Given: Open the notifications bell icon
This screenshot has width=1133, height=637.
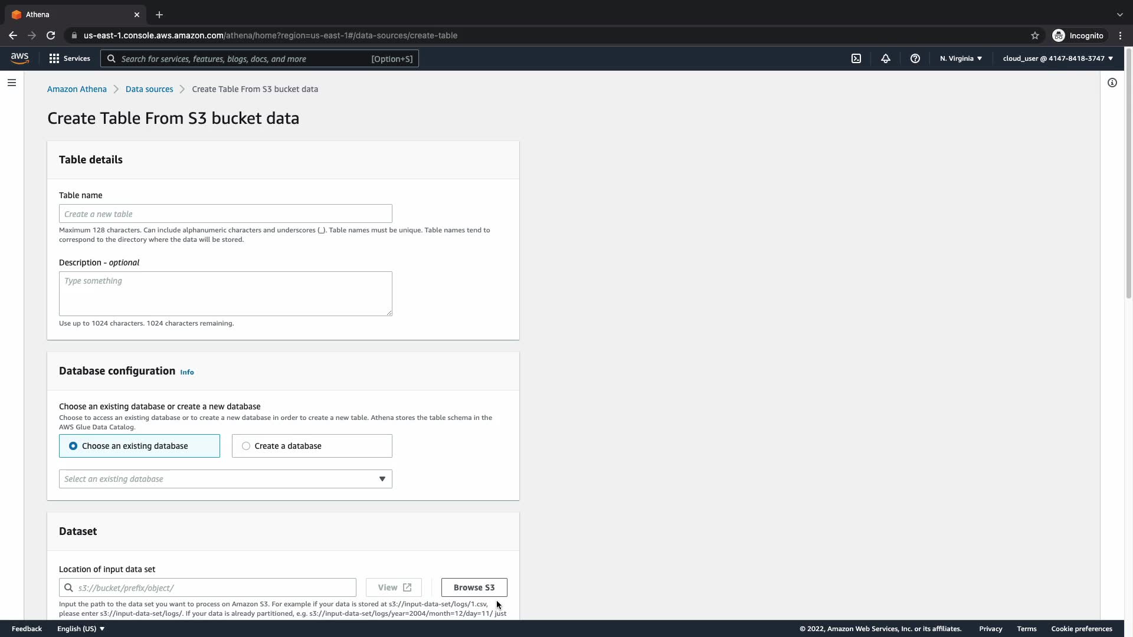Looking at the screenshot, I should [x=886, y=58].
